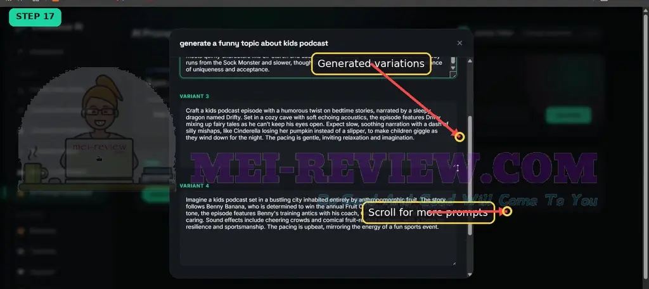Screen dimensions: 649x289
Task: Click the Variant 4 textarea resize handle
Action: [454, 263]
